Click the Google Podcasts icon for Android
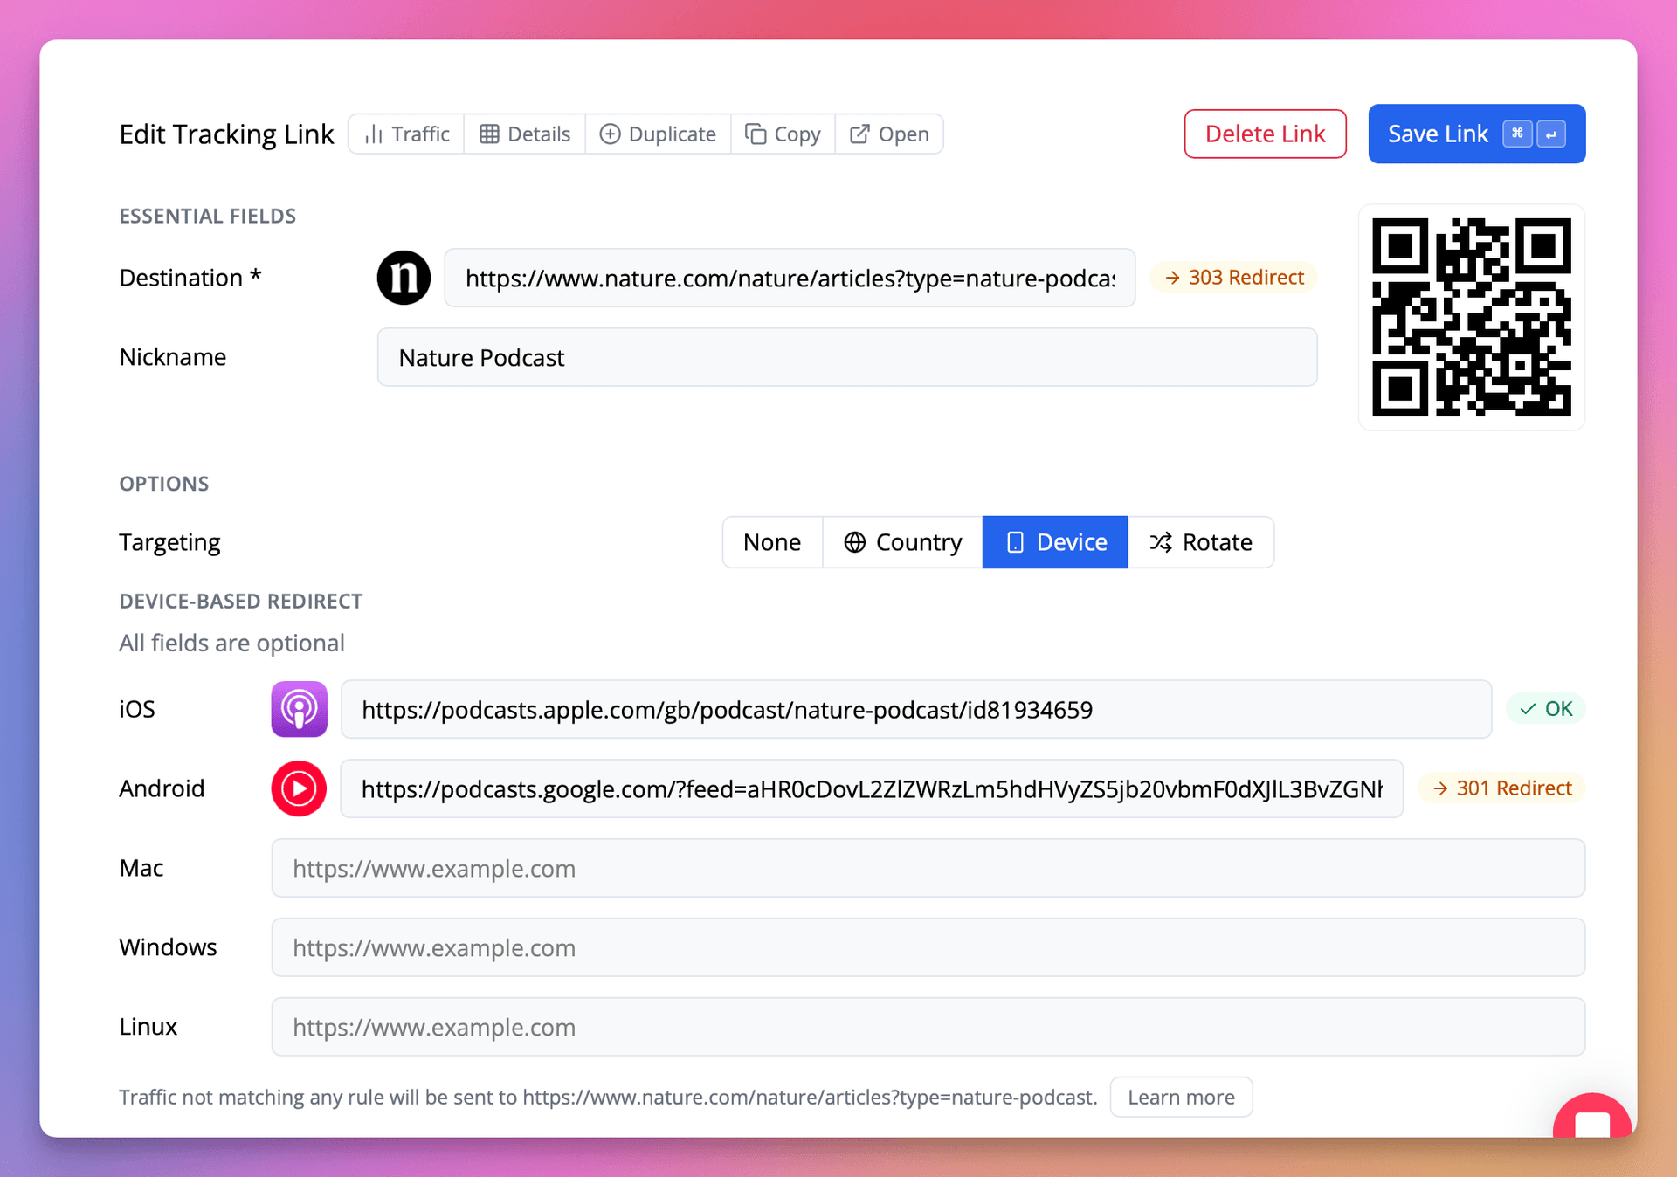This screenshot has height=1177, width=1677. coord(299,788)
